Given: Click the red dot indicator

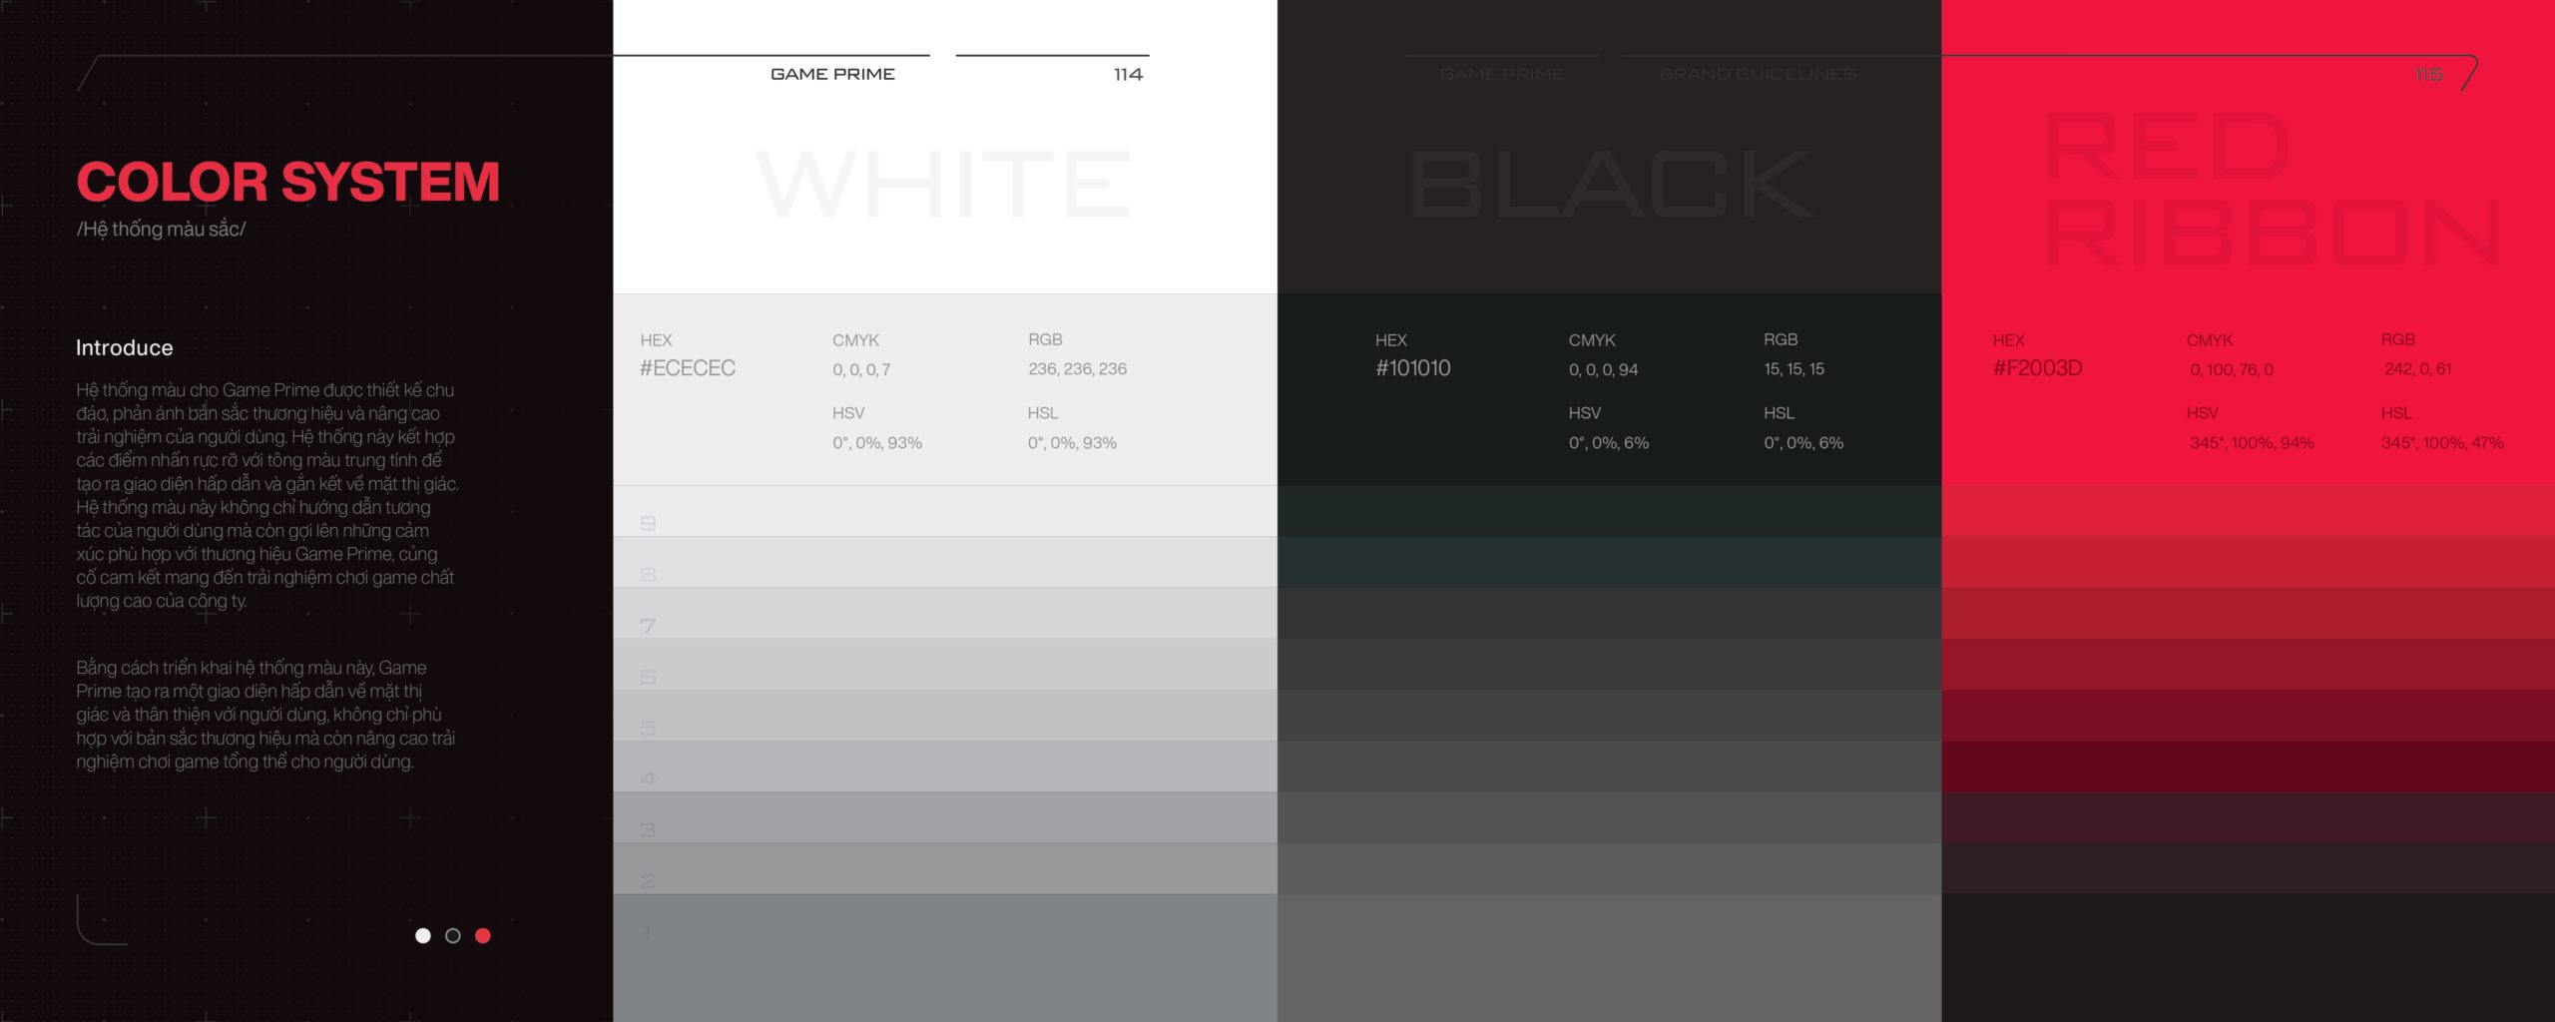Looking at the screenshot, I should 483,935.
